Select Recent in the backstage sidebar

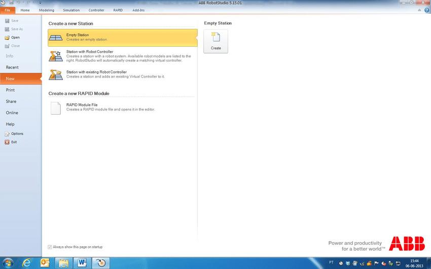[x=21, y=67]
